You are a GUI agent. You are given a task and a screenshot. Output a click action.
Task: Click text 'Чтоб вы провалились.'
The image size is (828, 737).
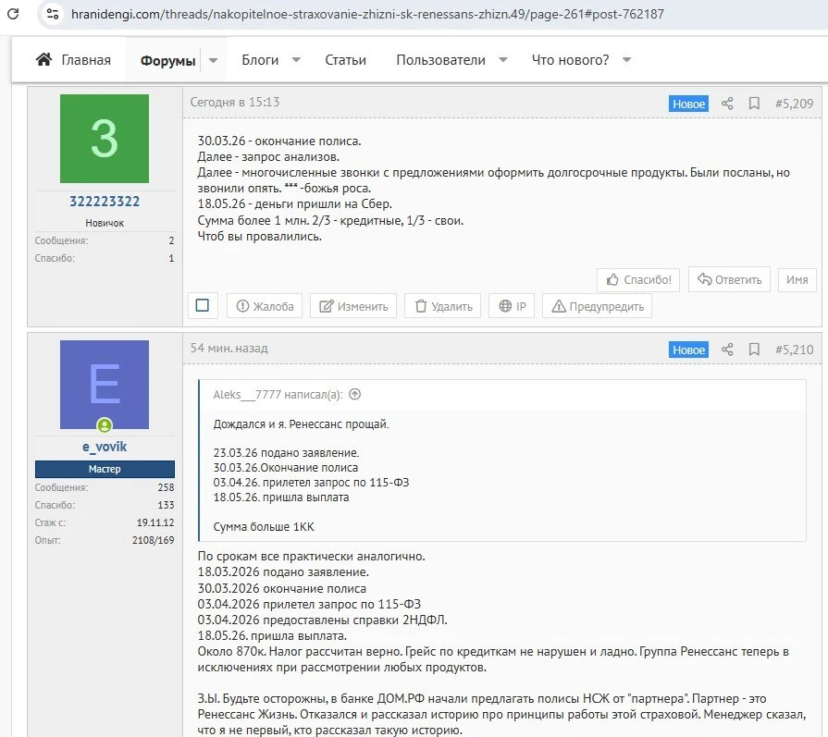click(260, 237)
